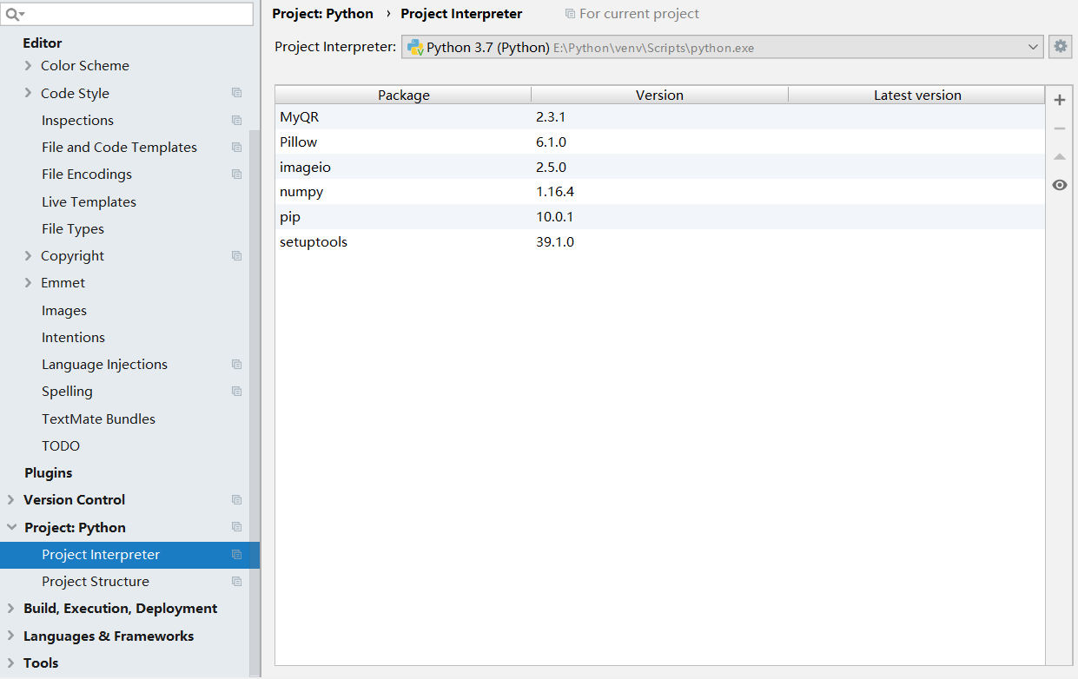
Task: Click version 39.1.0 cell
Action: tap(555, 241)
